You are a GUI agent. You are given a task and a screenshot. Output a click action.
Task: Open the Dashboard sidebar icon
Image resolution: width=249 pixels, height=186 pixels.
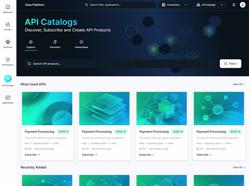point(8,7)
